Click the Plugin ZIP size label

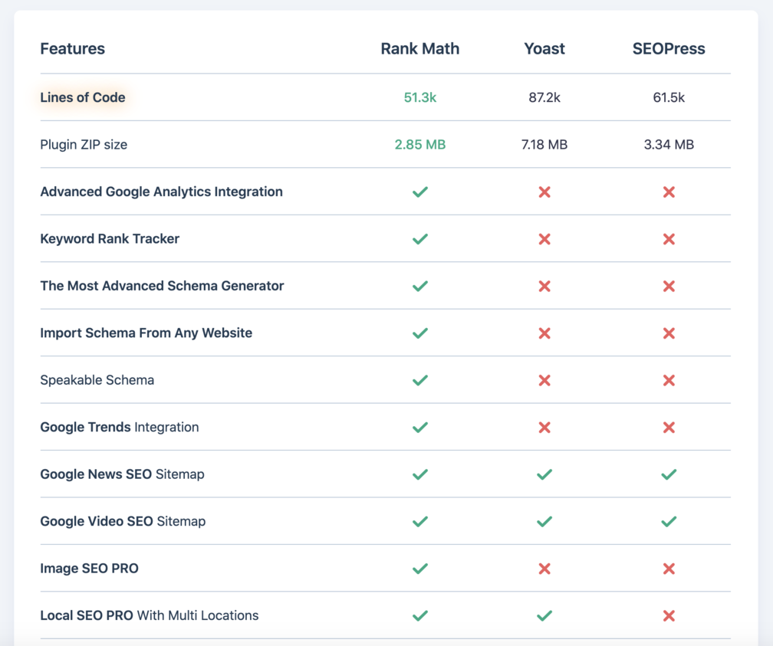[x=84, y=145]
